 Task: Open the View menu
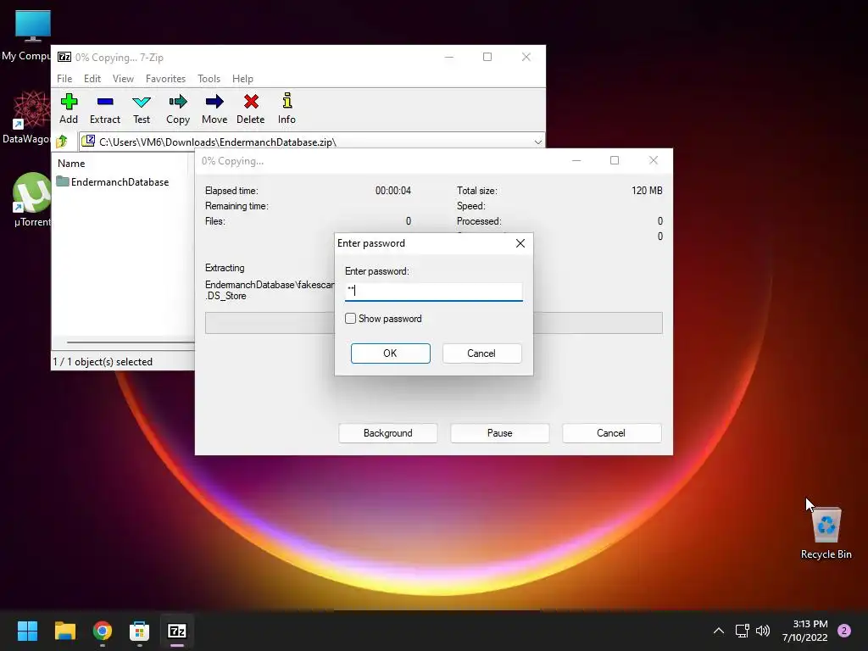click(123, 79)
